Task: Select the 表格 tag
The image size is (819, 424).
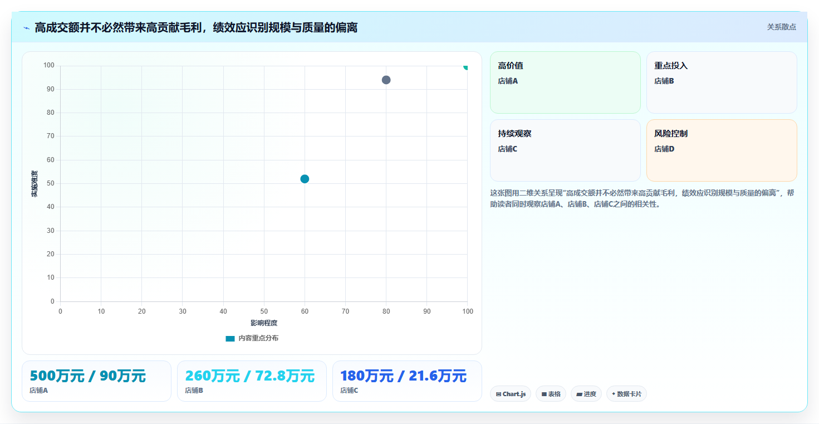Action: click(551, 394)
